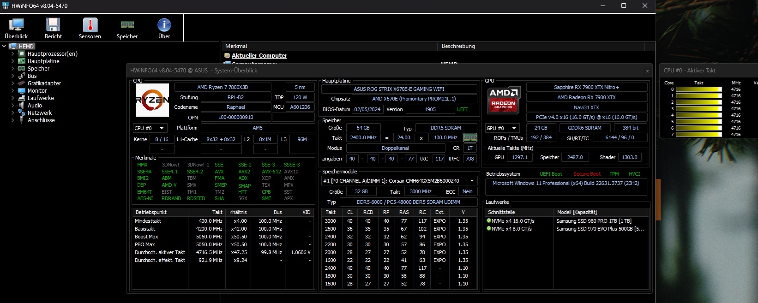This screenshot has height=303, width=758.
Task: Click the Secure Boot status label
Action: 587,174
